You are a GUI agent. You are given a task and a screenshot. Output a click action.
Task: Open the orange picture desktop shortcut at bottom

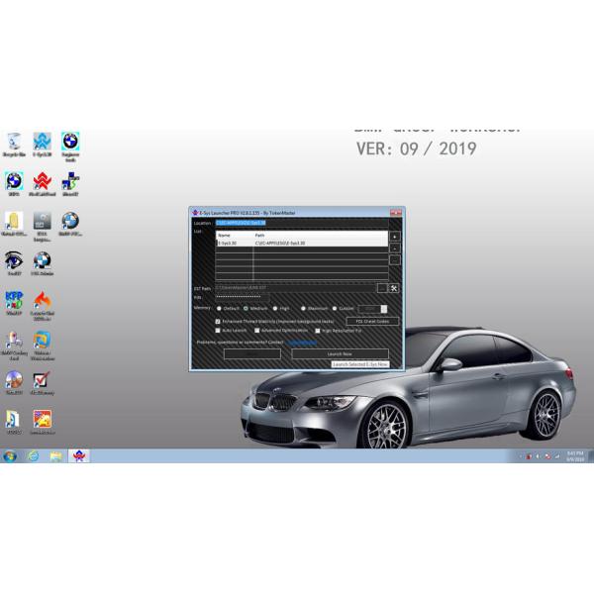(42, 422)
